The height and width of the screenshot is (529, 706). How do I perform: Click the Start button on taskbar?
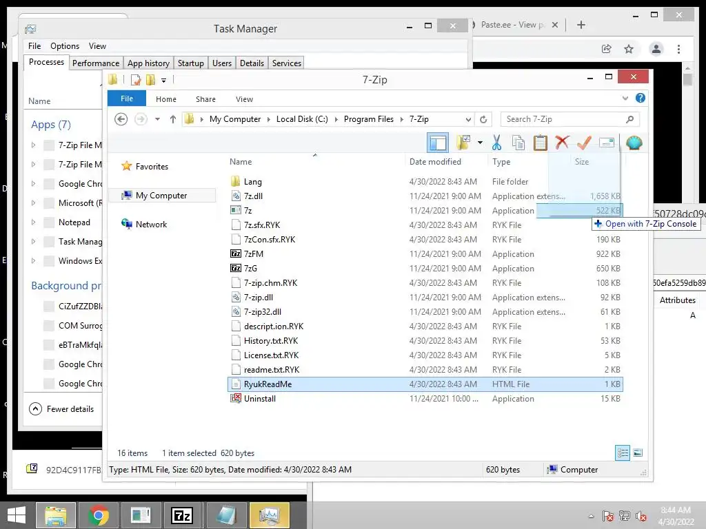tap(17, 515)
